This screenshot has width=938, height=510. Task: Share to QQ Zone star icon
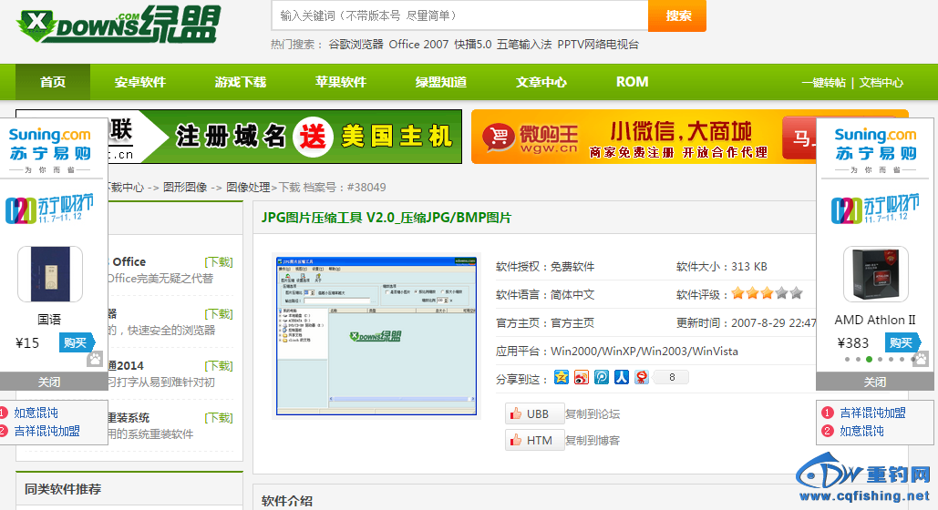pyautogui.click(x=562, y=377)
